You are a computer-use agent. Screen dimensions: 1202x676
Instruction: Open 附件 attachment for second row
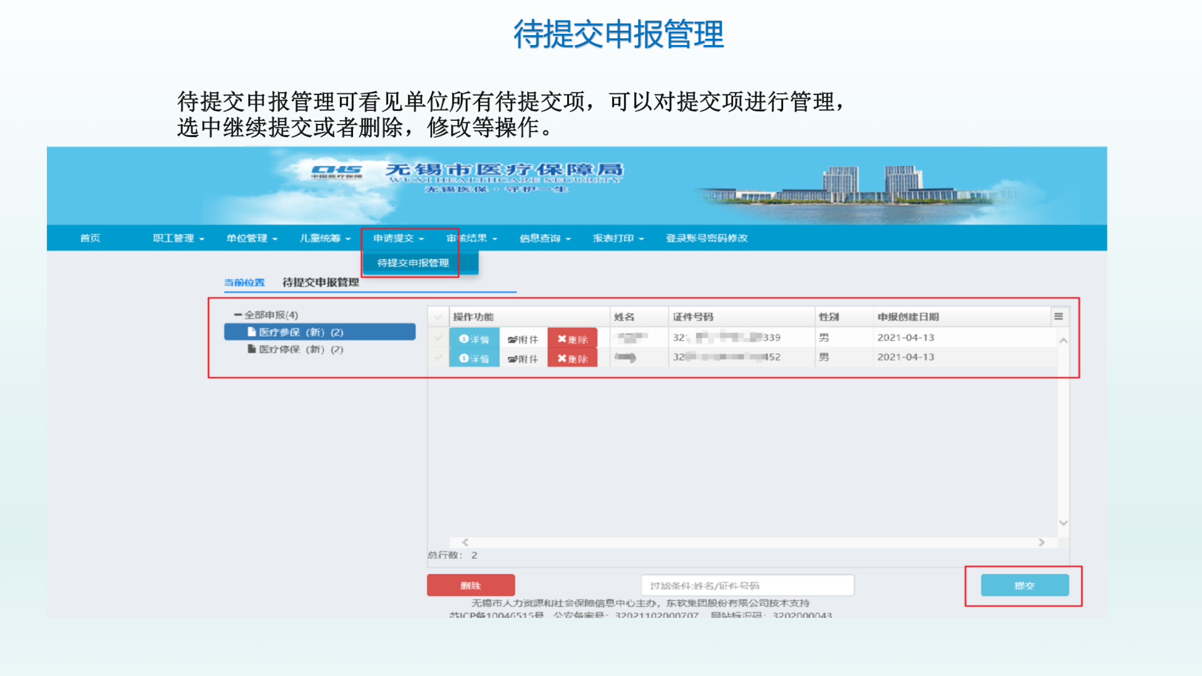tap(523, 358)
